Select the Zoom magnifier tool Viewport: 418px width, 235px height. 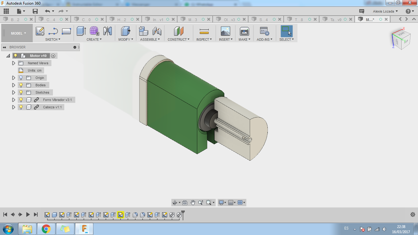201,203
